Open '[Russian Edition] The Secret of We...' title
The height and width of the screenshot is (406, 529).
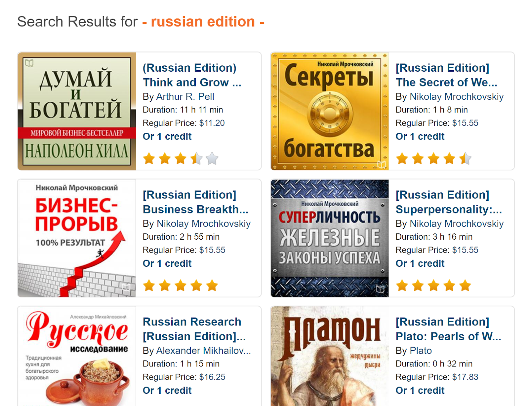(446, 75)
